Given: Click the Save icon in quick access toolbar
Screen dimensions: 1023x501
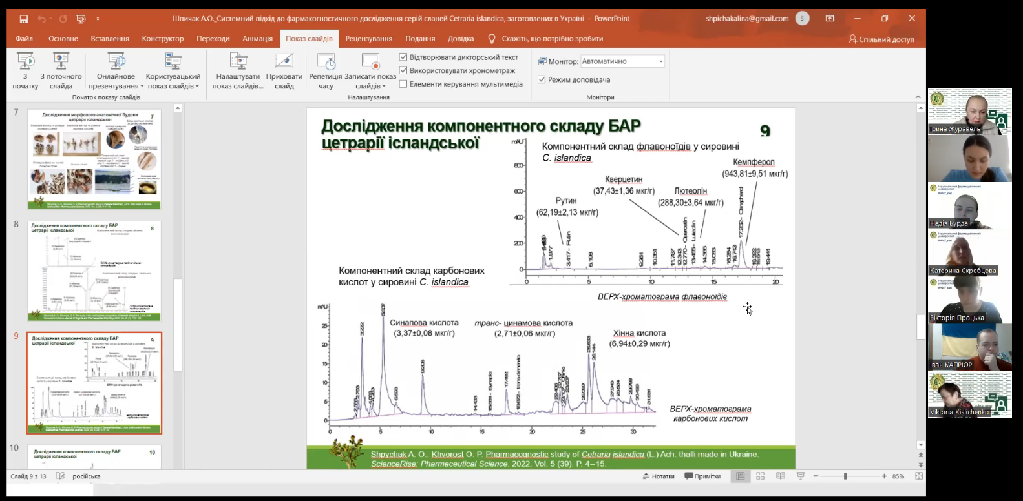Looking at the screenshot, I should click(24, 19).
